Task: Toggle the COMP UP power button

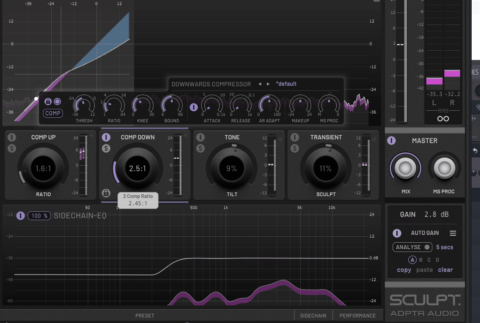Action: pyautogui.click(x=12, y=137)
